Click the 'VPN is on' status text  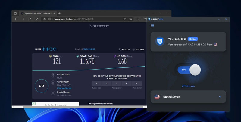tap(188, 86)
